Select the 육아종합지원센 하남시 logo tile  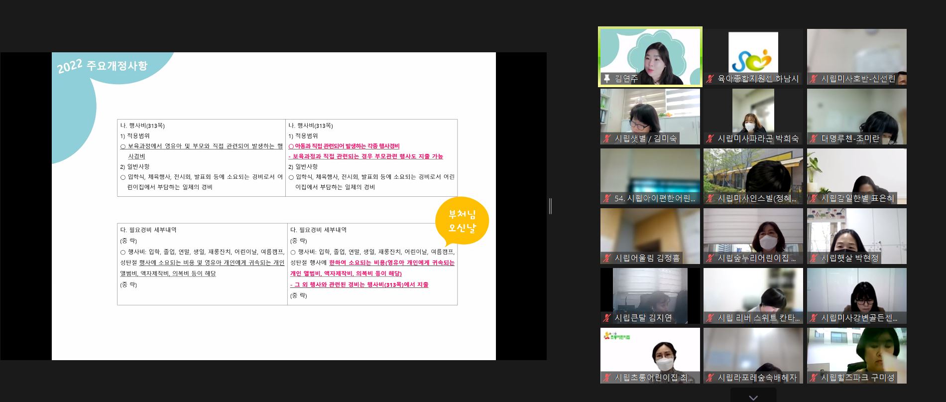753,56
